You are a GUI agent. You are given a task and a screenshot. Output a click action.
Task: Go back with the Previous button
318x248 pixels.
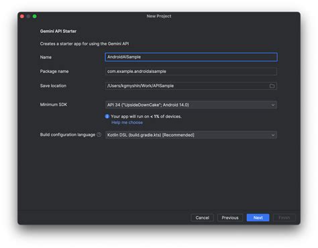click(x=230, y=218)
